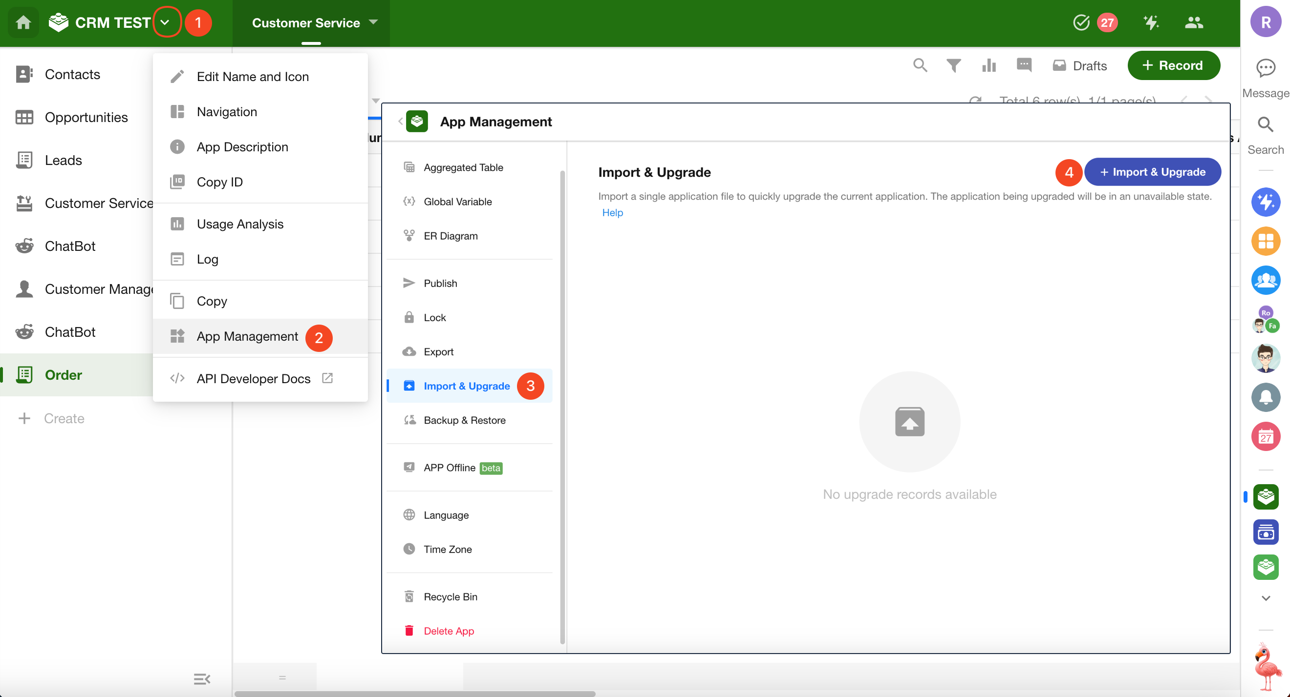Open the filter funnel icon
The height and width of the screenshot is (697, 1290).
tap(953, 65)
